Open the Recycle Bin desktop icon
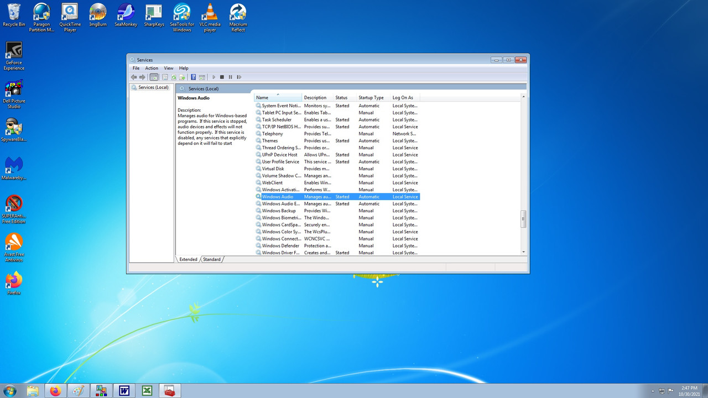The height and width of the screenshot is (398, 708). click(x=14, y=15)
